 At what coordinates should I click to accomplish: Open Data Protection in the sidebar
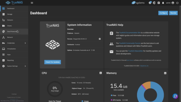pos(12,31)
